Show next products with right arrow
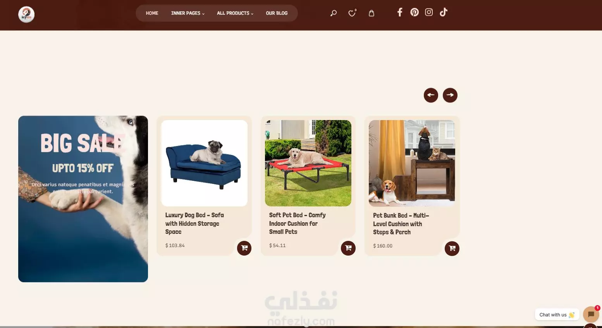The width and height of the screenshot is (602, 328). (450, 95)
